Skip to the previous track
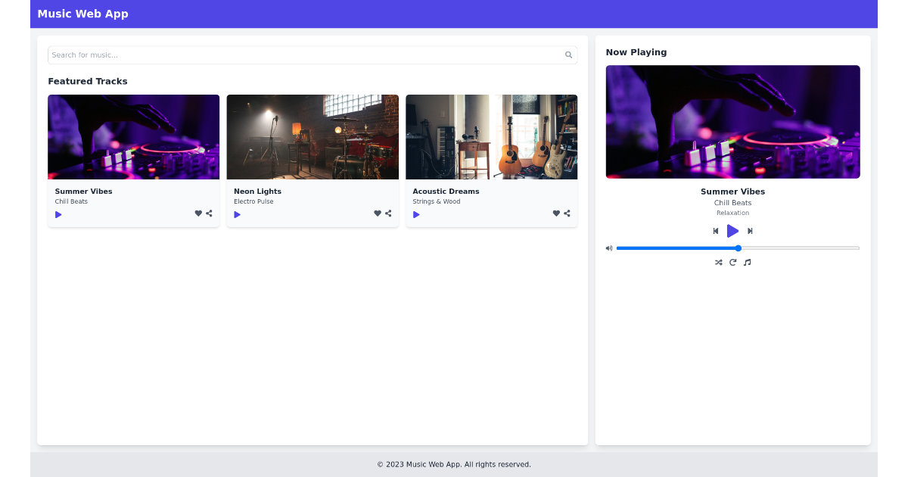 pos(715,231)
